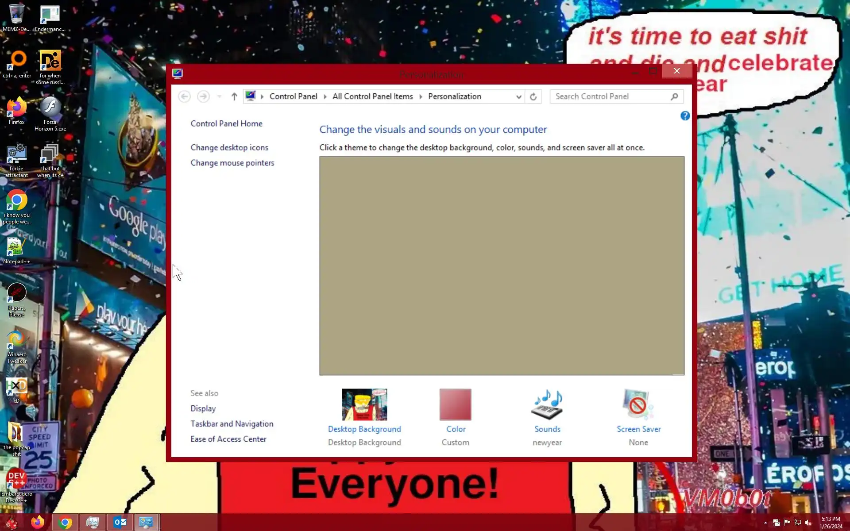Expand the address bar history dropdown
Screen dimensions: 850x531
click(518, 96)
